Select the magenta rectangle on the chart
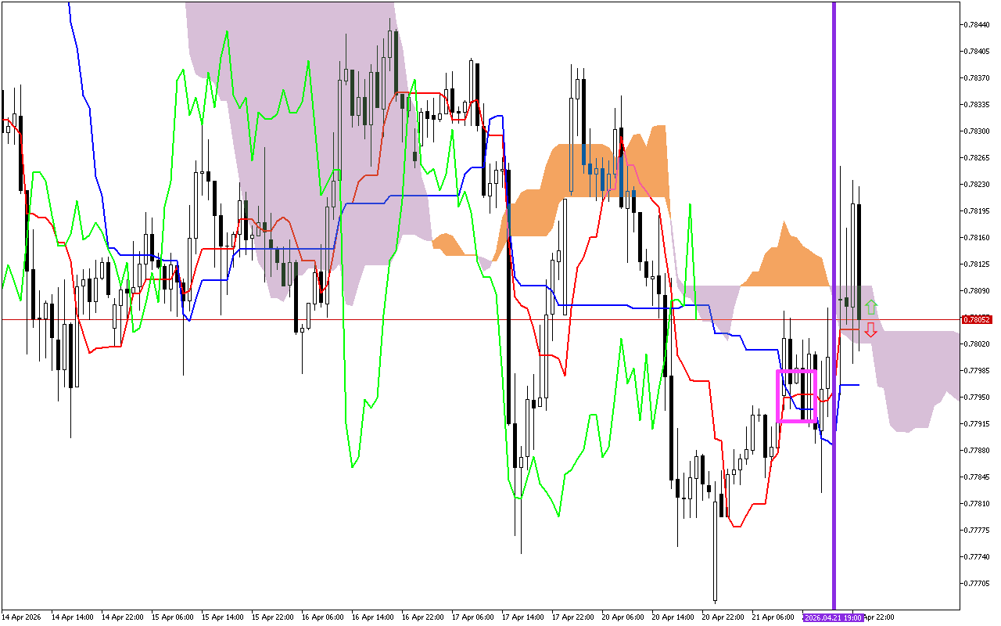 [x=777, y=396]
